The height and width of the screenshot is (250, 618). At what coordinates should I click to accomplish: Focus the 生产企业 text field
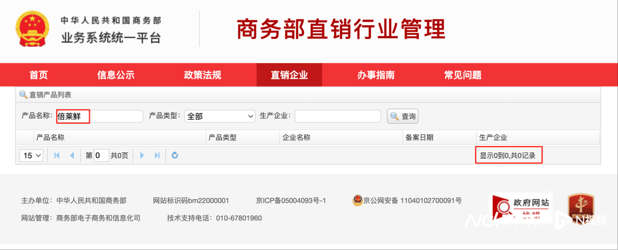(338, 116)
